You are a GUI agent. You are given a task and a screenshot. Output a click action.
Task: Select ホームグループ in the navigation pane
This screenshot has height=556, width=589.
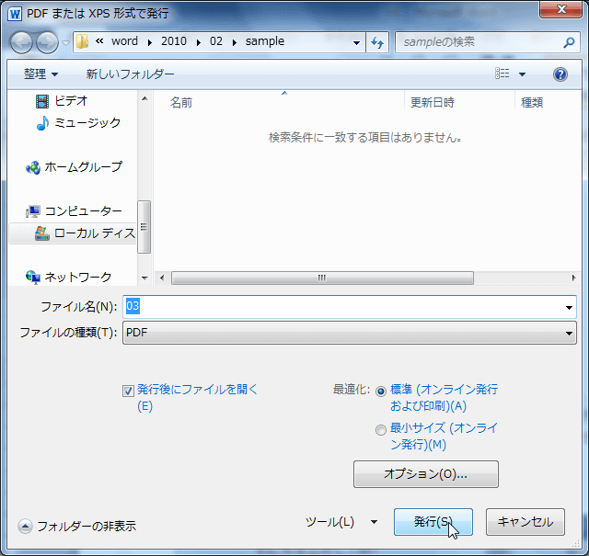coord(74,166)
